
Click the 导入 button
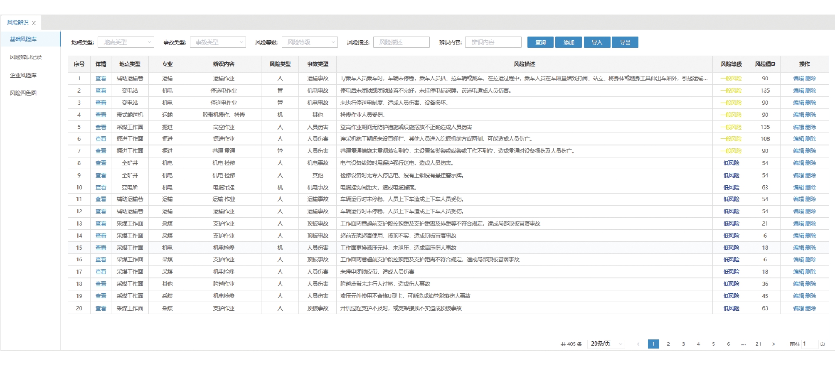point(597,42)
